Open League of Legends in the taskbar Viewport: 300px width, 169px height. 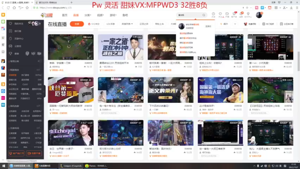pyautogui.click(x=71, y=166)
